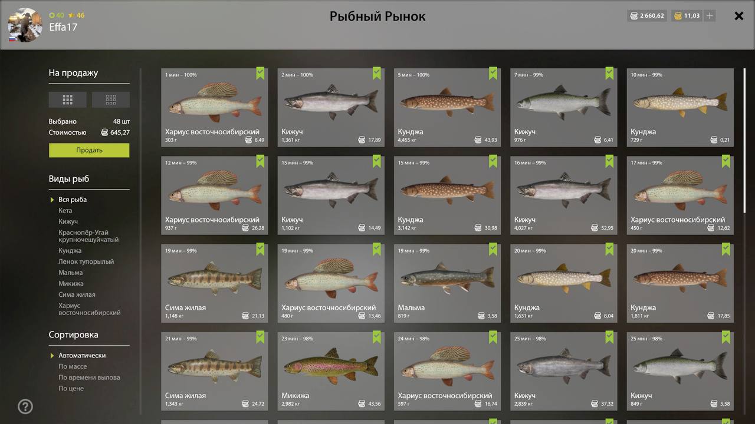Switch to large grid view icon
This screenshot has width=755, height=424.
[67, 100]
